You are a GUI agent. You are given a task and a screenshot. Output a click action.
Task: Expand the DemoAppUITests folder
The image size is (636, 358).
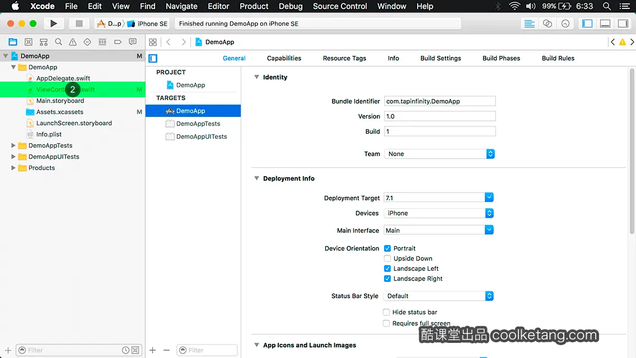(x=13, y=157)
